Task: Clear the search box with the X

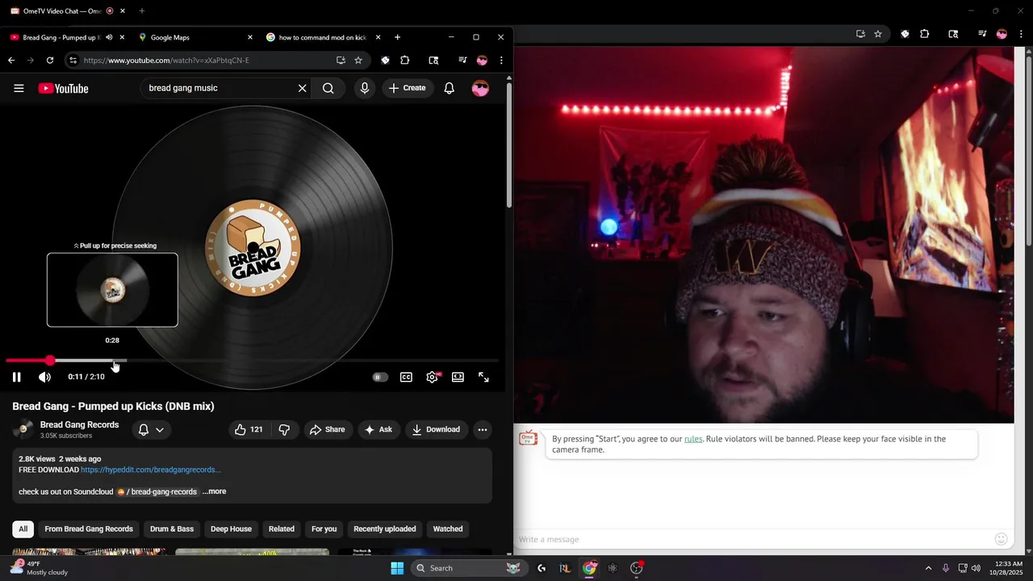Action: coord(303,89)
